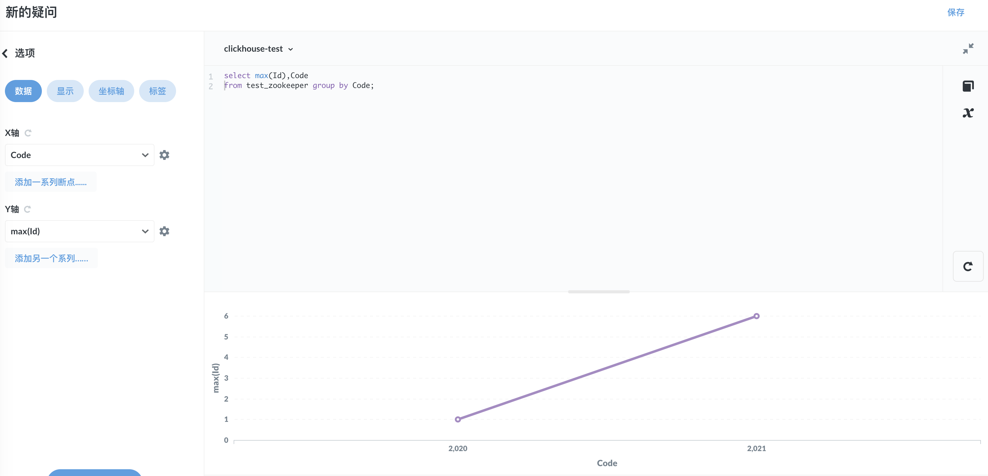Click into SQL line 2 from clause
988x476 pixels.
(299, 85)
